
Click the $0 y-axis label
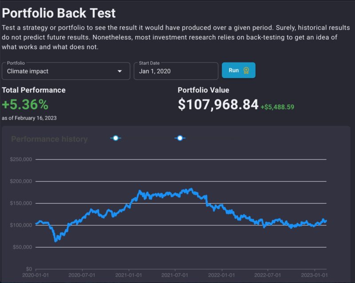click(29, 269)
